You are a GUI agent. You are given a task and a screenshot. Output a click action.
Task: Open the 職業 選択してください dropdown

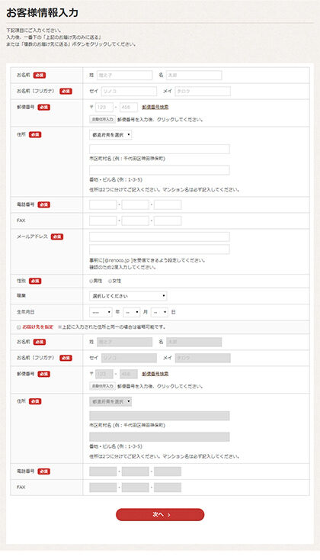coord(128,296)
